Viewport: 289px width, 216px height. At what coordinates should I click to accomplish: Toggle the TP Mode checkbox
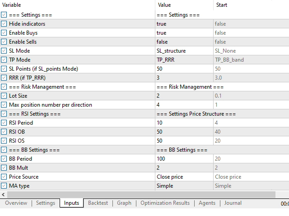[4, 60]
